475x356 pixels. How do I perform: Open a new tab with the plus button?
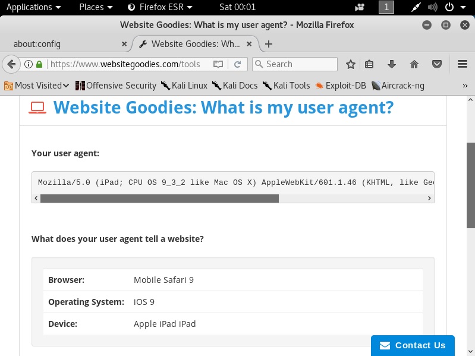(268, 44)
